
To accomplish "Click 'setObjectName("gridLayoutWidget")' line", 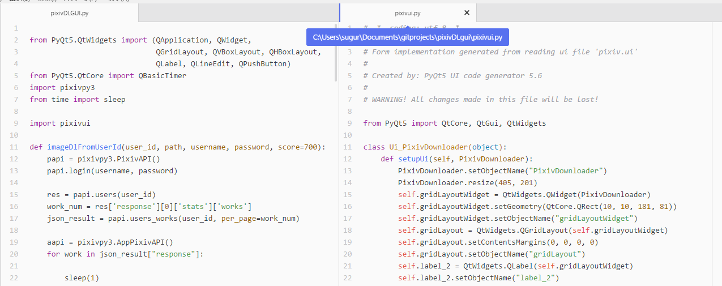I will [518, 218].
